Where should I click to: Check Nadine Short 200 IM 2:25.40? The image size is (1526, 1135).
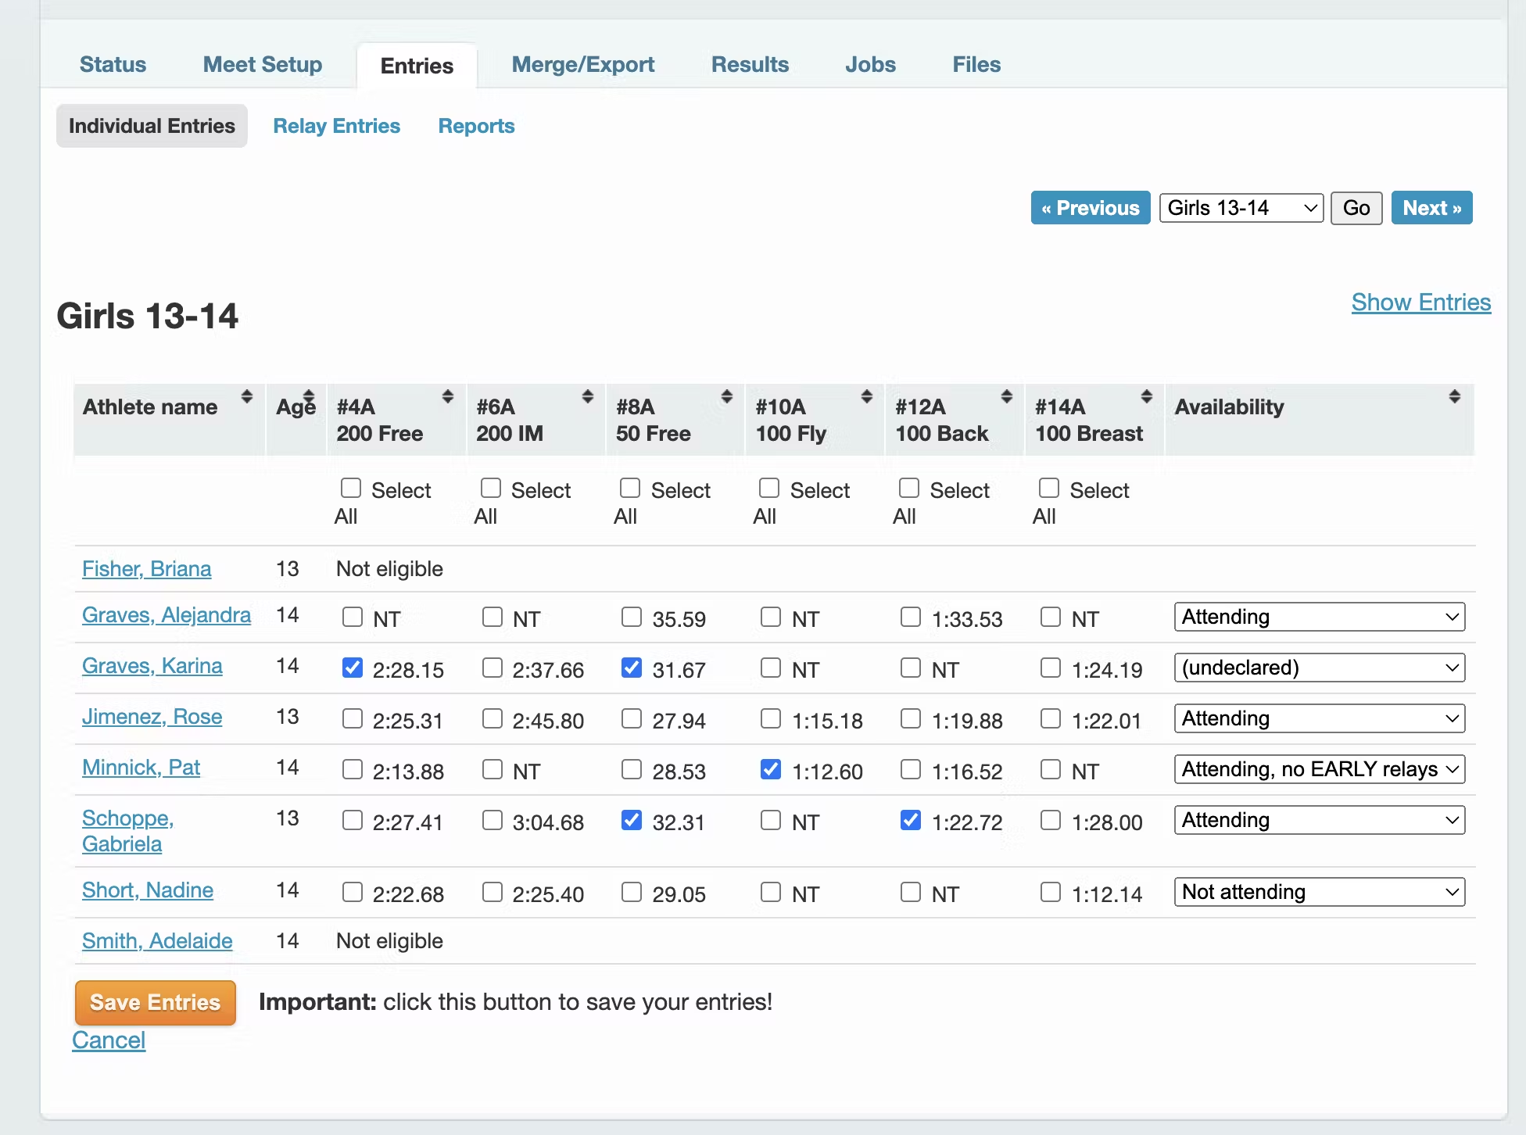pos(493,892)
